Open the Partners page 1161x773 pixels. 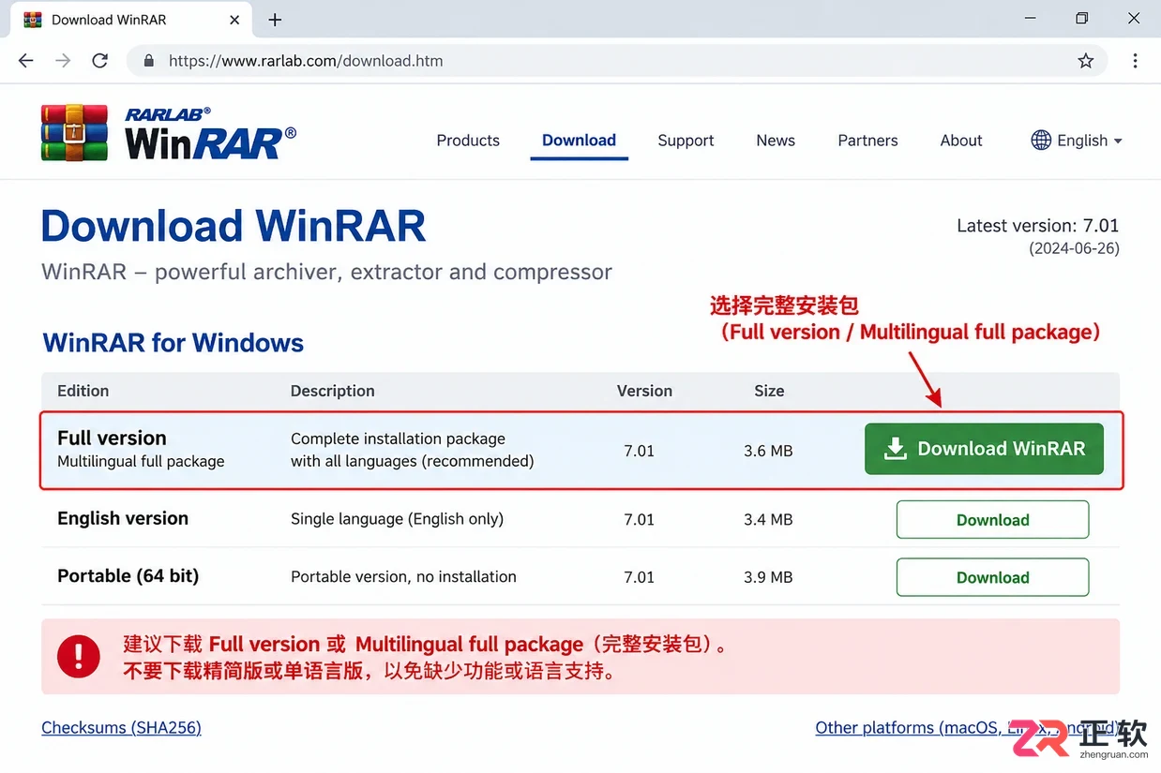tap(867, 141)
